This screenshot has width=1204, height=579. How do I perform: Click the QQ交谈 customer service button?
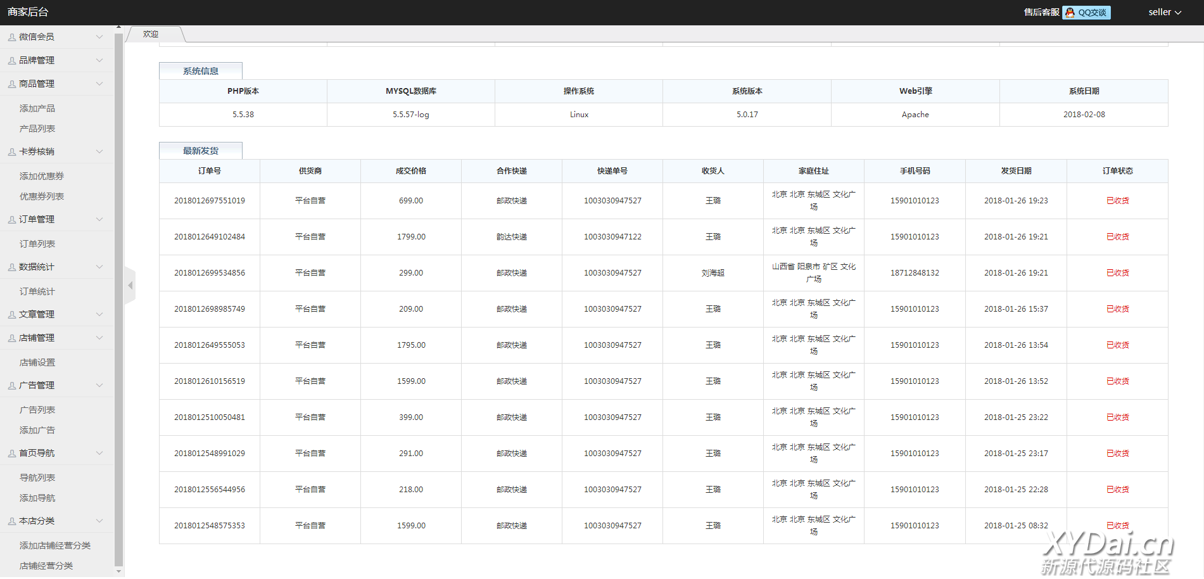(1086, 13)
